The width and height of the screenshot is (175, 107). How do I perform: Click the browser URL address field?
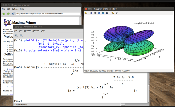(x=48, y=14)
